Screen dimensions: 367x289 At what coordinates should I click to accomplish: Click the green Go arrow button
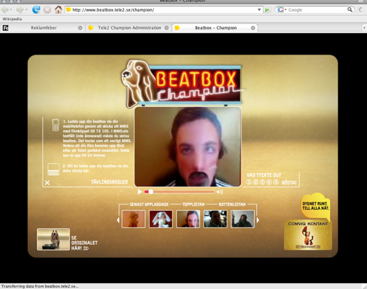(267, 10)
